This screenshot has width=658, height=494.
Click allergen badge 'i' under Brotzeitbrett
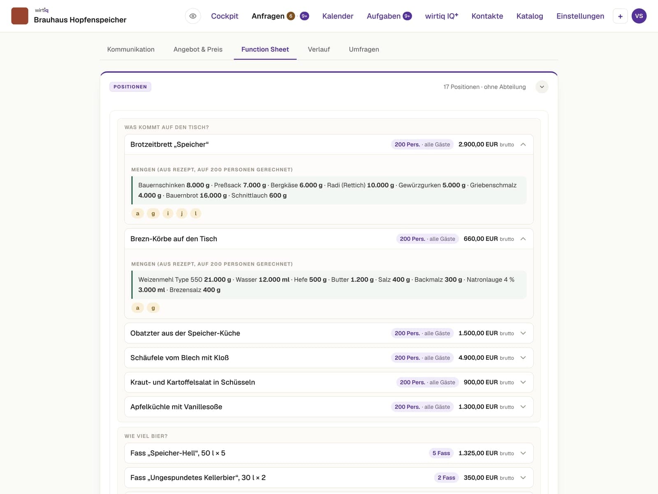[x=168, y=213]
